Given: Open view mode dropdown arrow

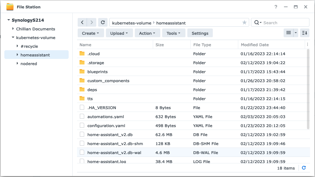Looking at the screenshot, I should (x=296, y=33).
